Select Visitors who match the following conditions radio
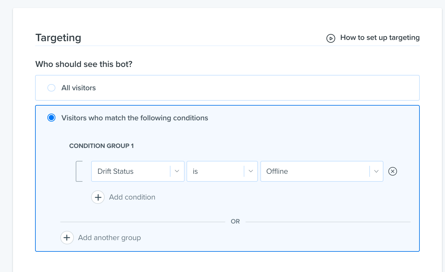 pos(51,118)
